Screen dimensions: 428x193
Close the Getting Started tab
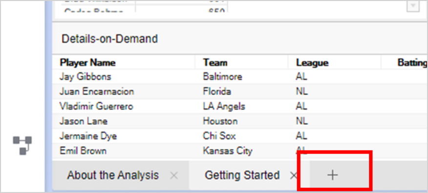[294, 175]
